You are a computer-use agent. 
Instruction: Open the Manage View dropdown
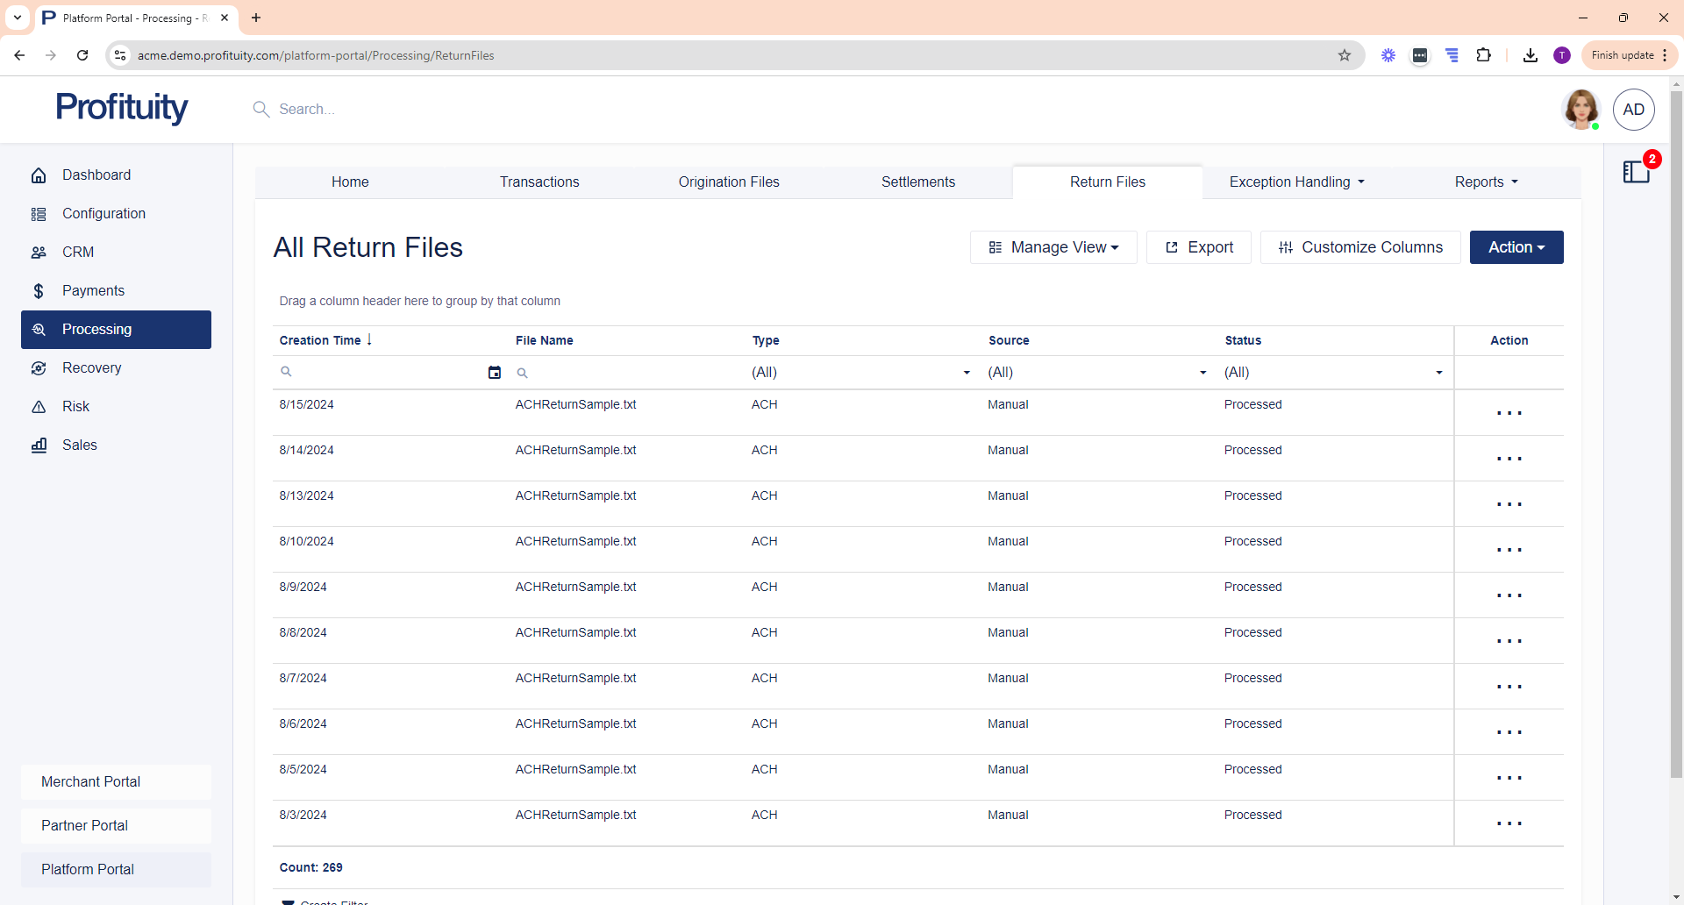(1053, 247)
